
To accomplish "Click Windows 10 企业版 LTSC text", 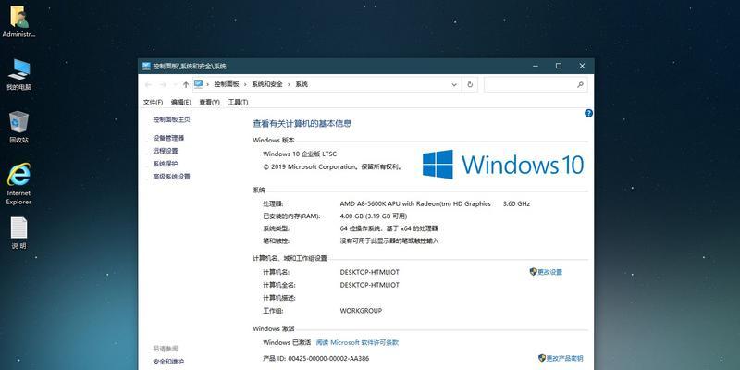I will coord(300,154).
